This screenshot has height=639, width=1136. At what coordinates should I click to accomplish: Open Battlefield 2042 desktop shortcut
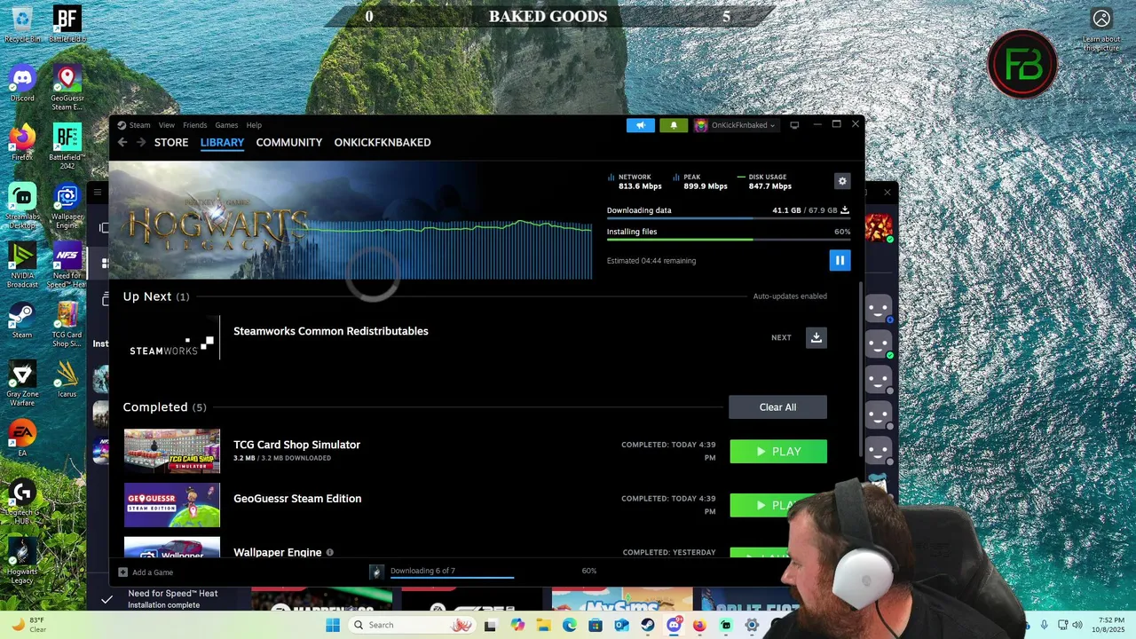point(67,146)
